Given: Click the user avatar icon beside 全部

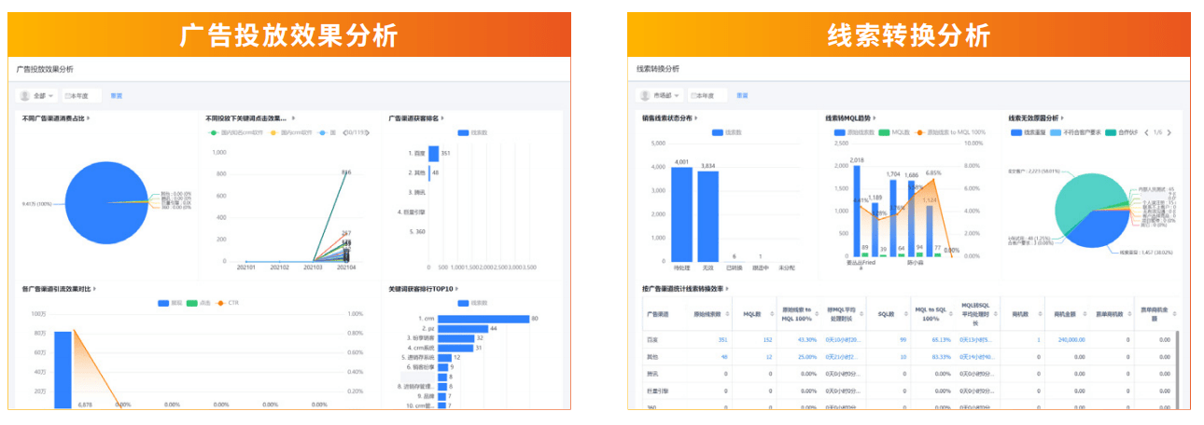Looking at the screenshot, I should [25, 96].
